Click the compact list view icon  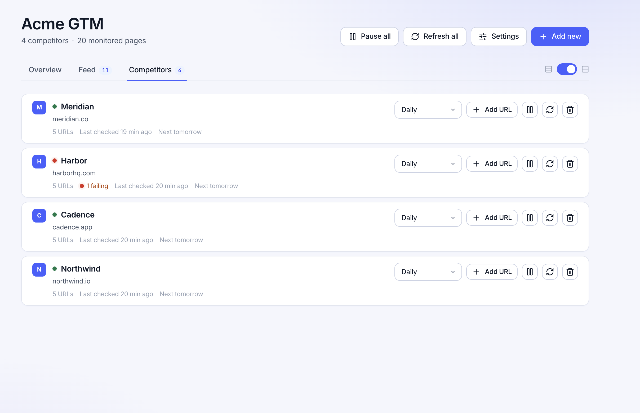(548, 69)
